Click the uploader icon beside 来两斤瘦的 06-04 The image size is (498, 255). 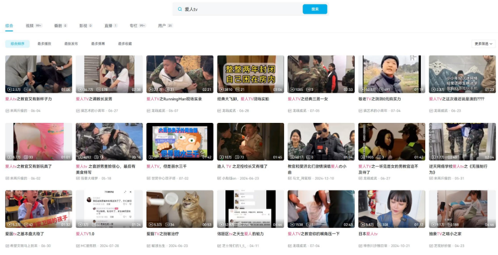(7, 111)
